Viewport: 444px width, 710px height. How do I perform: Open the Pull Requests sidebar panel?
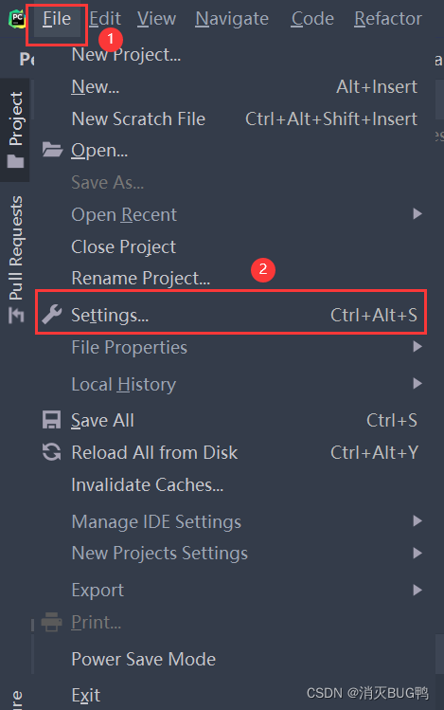[15, 259]
